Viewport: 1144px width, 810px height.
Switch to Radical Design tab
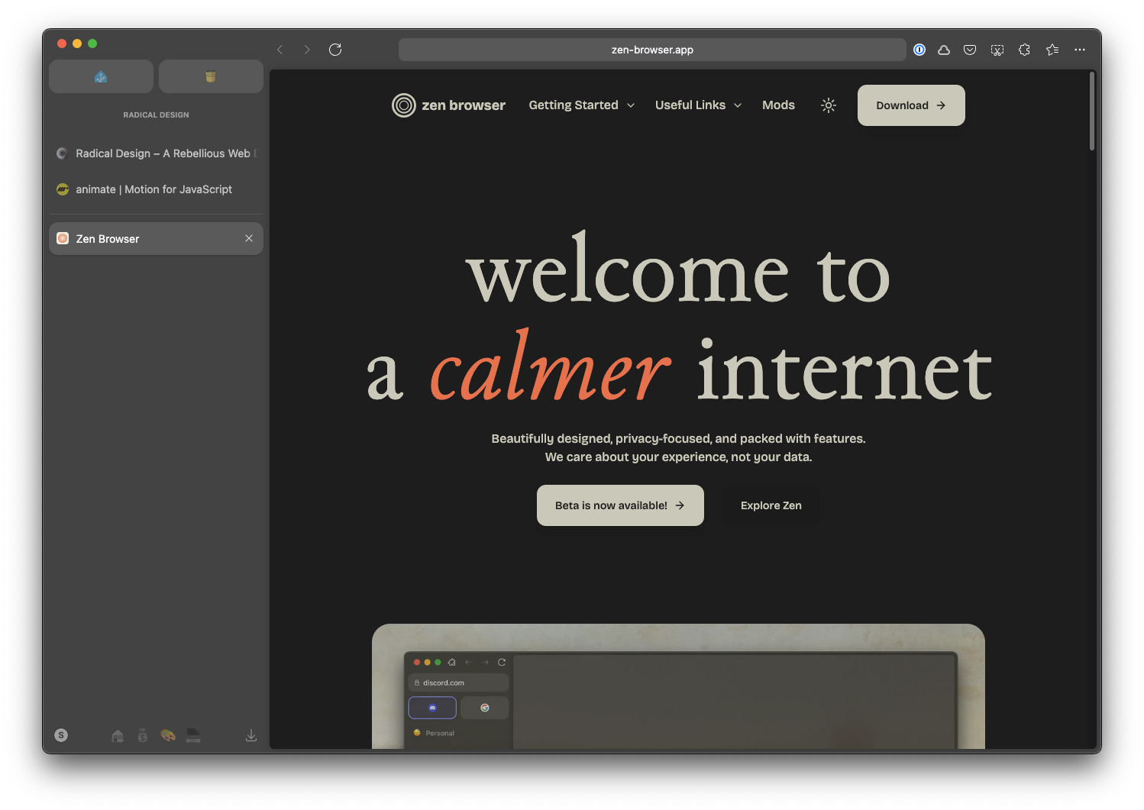coord(156,153)
